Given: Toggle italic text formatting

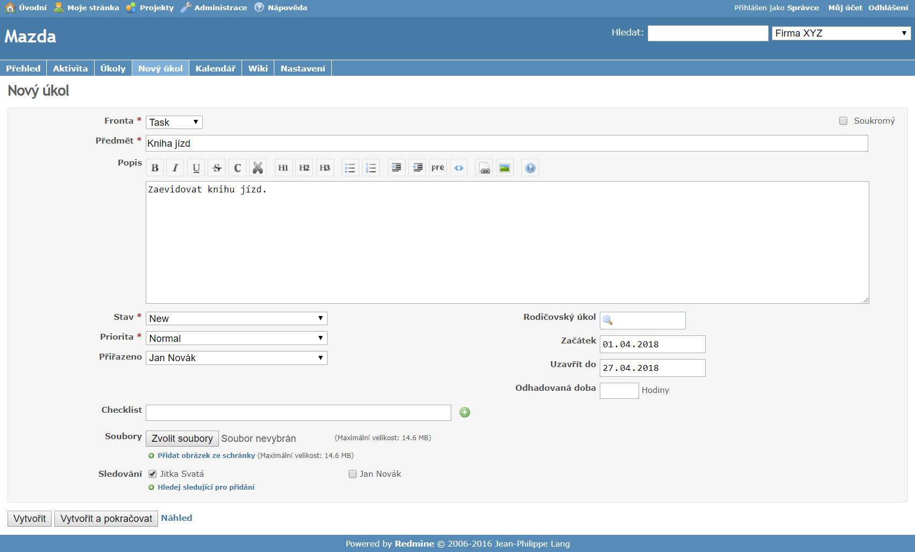Looking at the screenshot, I should pos(175,168).
